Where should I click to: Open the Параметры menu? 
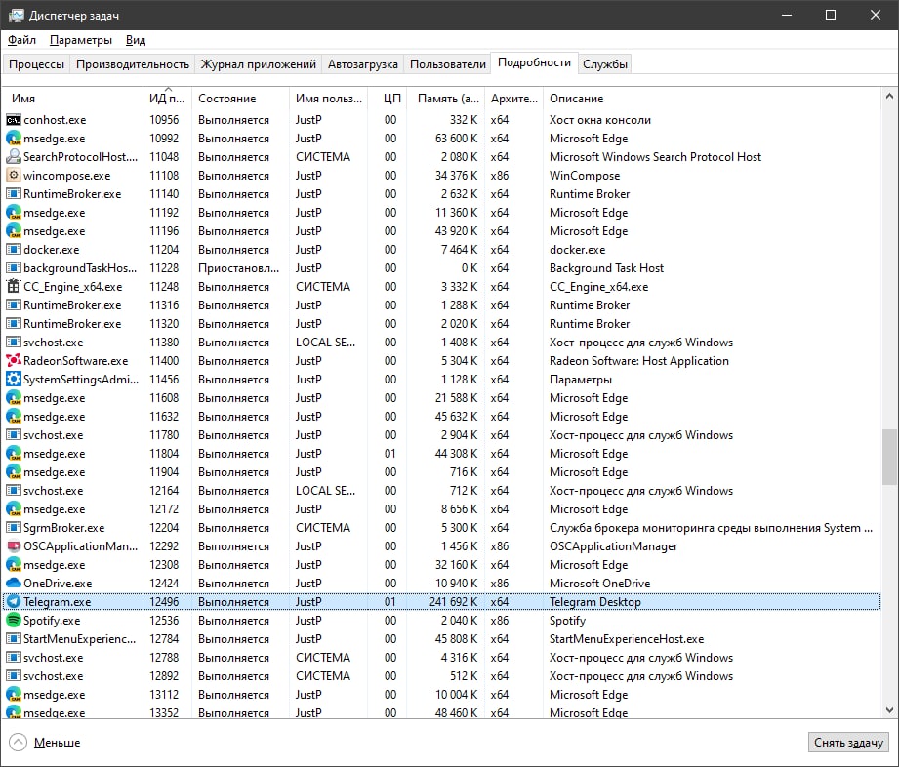(x=81, y=40)
